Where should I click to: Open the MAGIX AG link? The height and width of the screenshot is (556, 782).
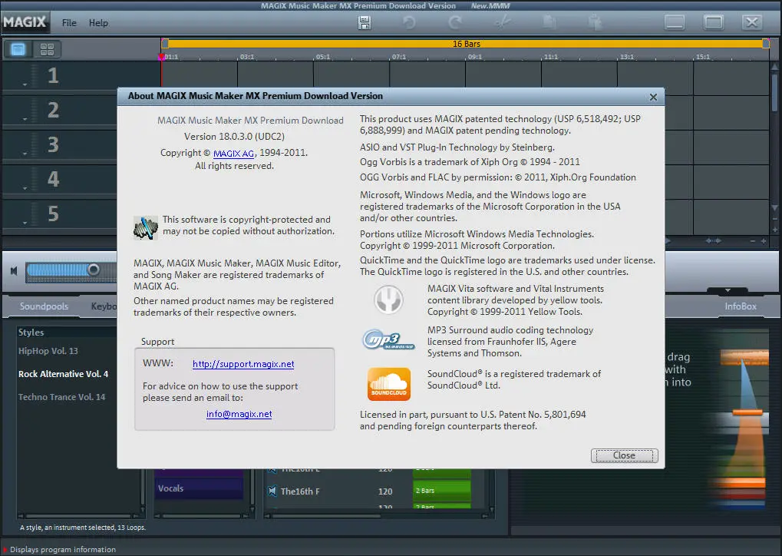tap(233, 154)
